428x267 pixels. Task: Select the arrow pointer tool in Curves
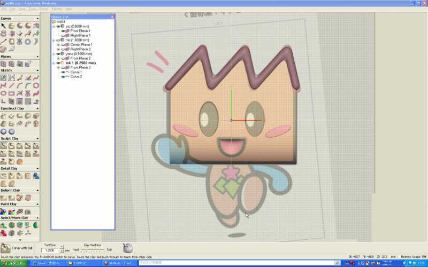(4, 26)
